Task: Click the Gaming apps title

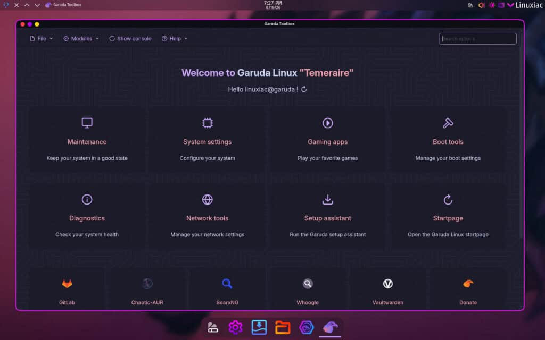Action: [327, 142]
